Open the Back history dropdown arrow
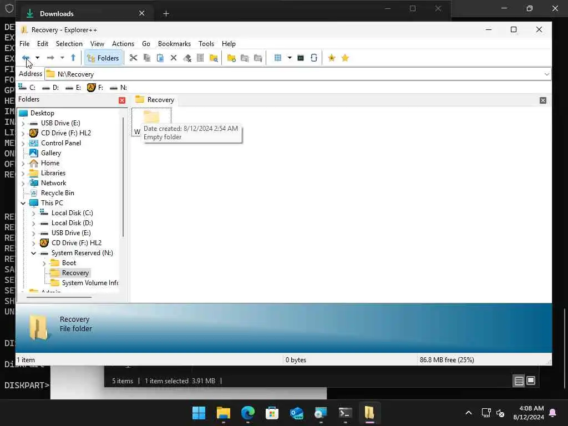568x426 pixels. pyautogui.click(x=37, y=58)
